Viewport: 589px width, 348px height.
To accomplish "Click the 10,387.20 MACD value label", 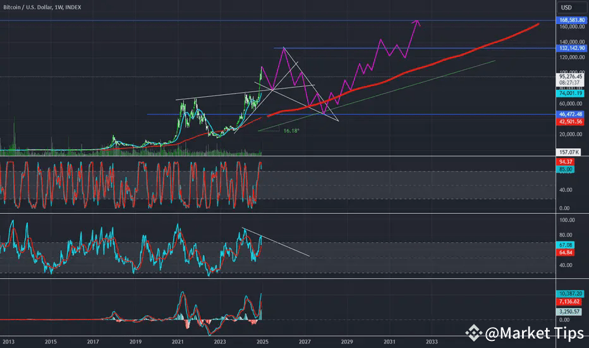I will 570,294.
